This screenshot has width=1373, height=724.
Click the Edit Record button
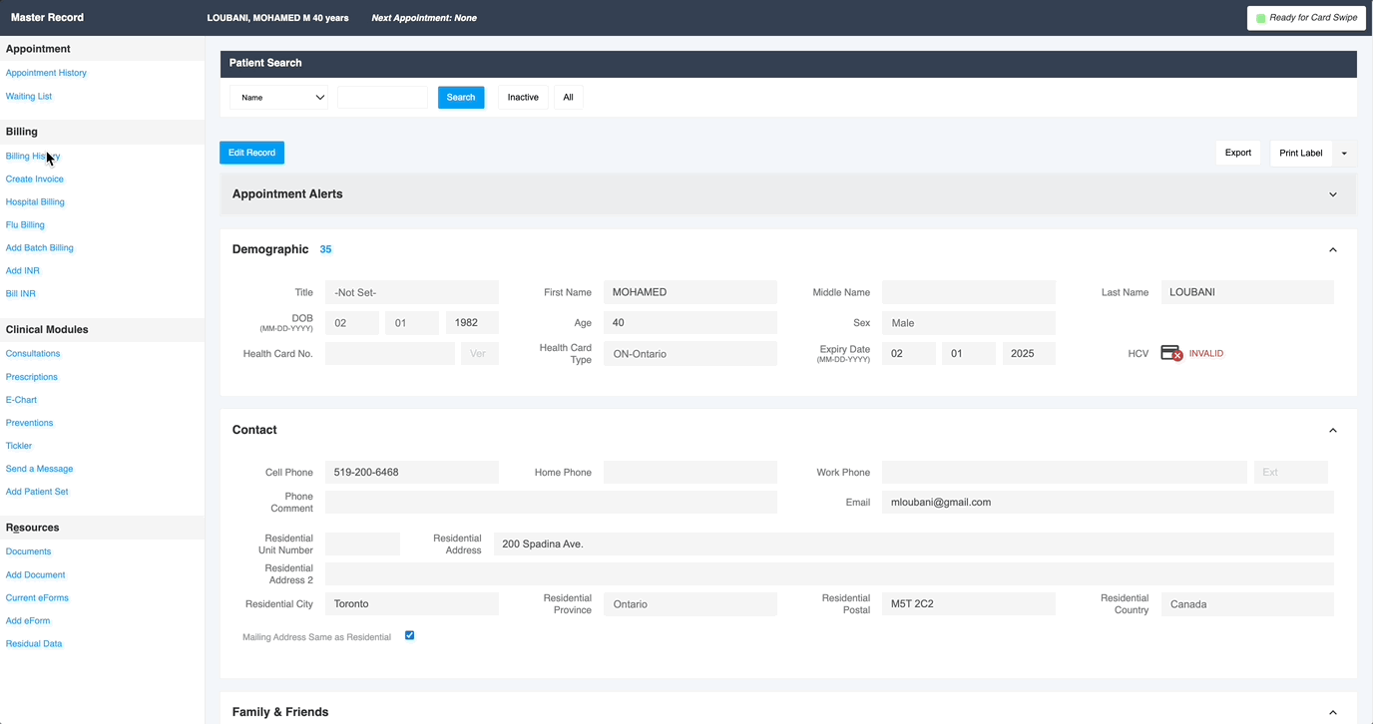click(x=251, y=153)
